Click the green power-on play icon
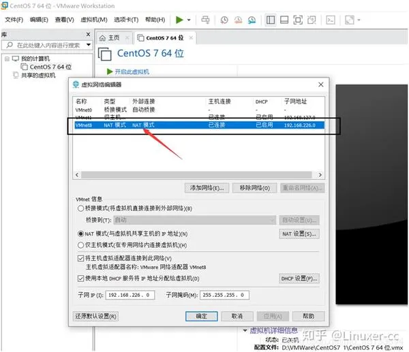The width and height of the screenshot is (409, 352). (x=179, y=20)
